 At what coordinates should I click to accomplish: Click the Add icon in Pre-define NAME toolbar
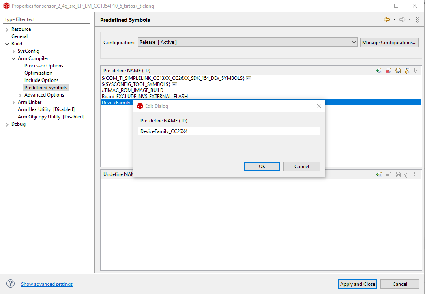[x=379, y=71]
